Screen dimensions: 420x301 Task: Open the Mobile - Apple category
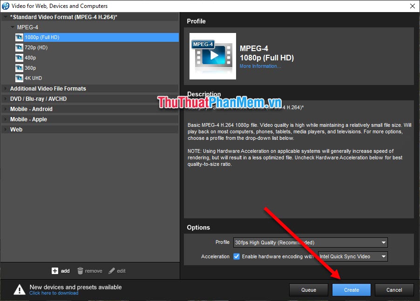point(5,119)
